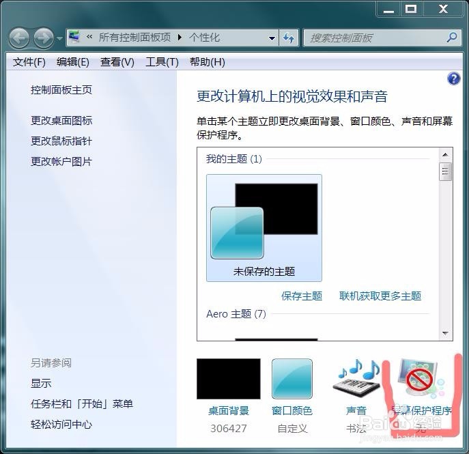Open the 屏幕保护程序 icon

coord(421,379)
